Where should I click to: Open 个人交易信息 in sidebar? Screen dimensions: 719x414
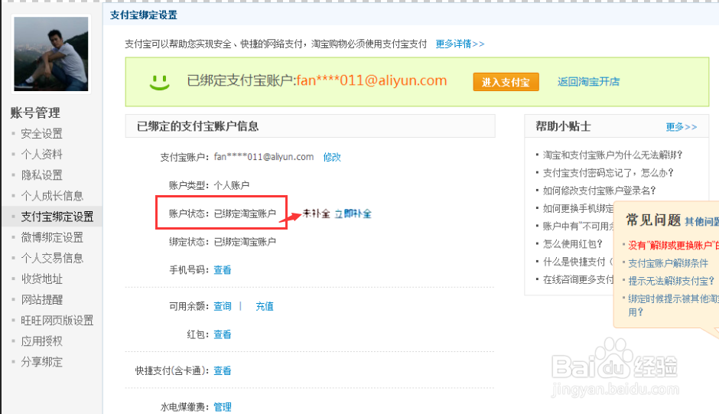[x=52, y=258]
